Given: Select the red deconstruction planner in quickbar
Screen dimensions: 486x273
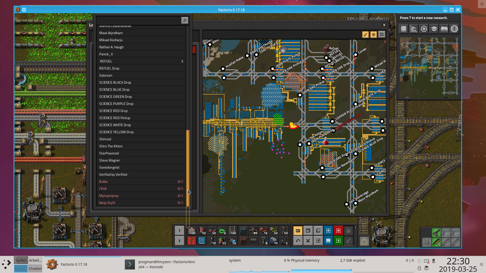Looking at the screenshot, I should tap(192, 241).
